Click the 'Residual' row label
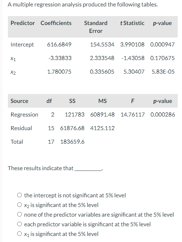The image size is (182, 242). point(21,128)
